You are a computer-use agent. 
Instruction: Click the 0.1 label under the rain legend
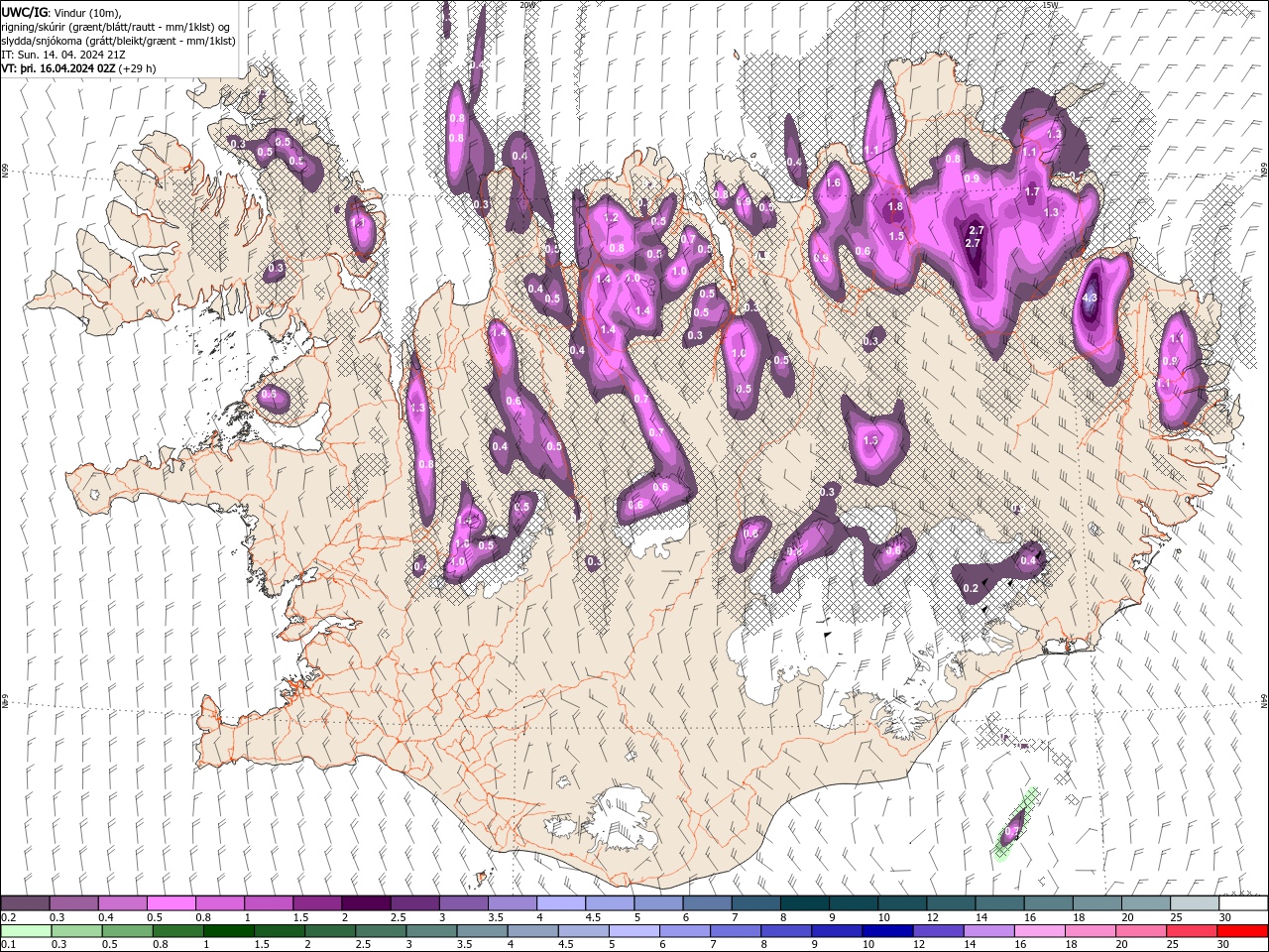(x=7, y=945)
